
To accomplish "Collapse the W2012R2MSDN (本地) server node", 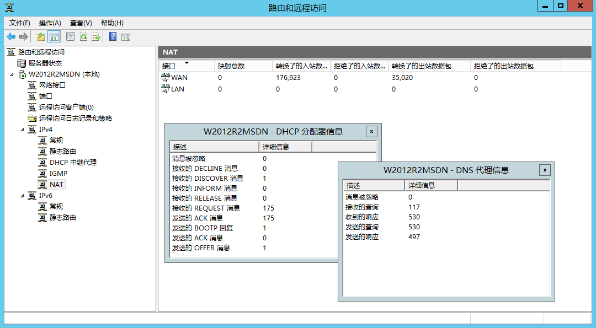I will tap(12, 74).
